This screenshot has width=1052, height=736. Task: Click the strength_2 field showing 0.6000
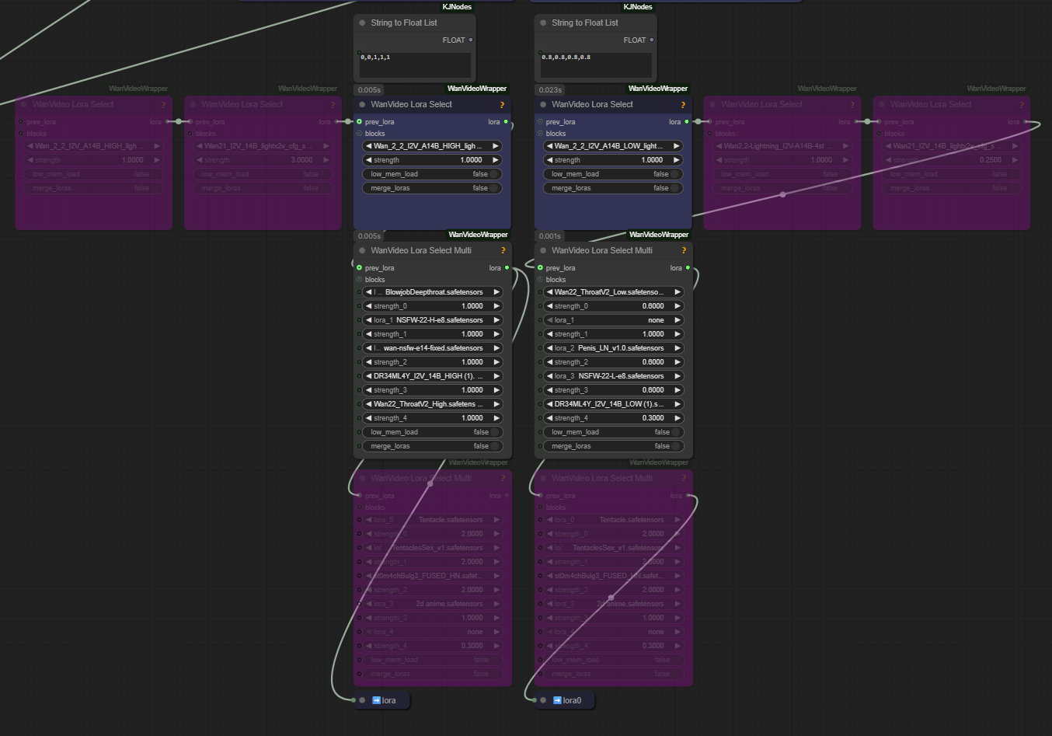613,362
